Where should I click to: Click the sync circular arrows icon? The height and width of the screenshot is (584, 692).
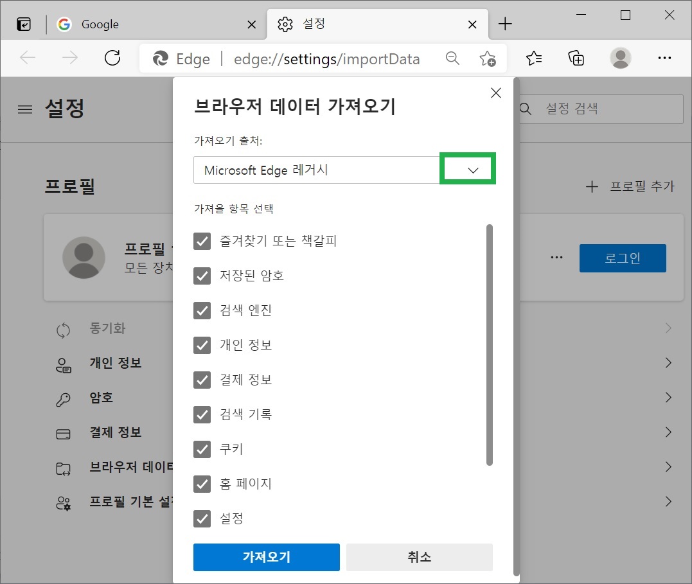[63, 330]
